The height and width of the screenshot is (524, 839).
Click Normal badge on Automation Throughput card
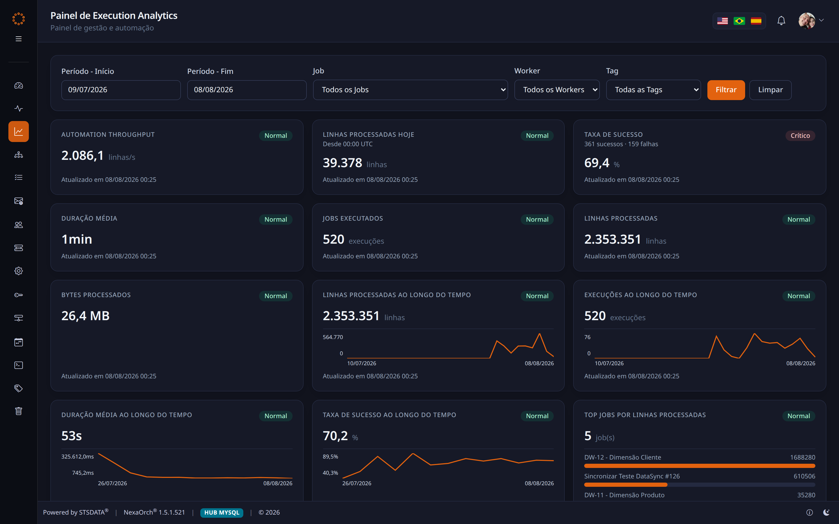tap(276, 135)
